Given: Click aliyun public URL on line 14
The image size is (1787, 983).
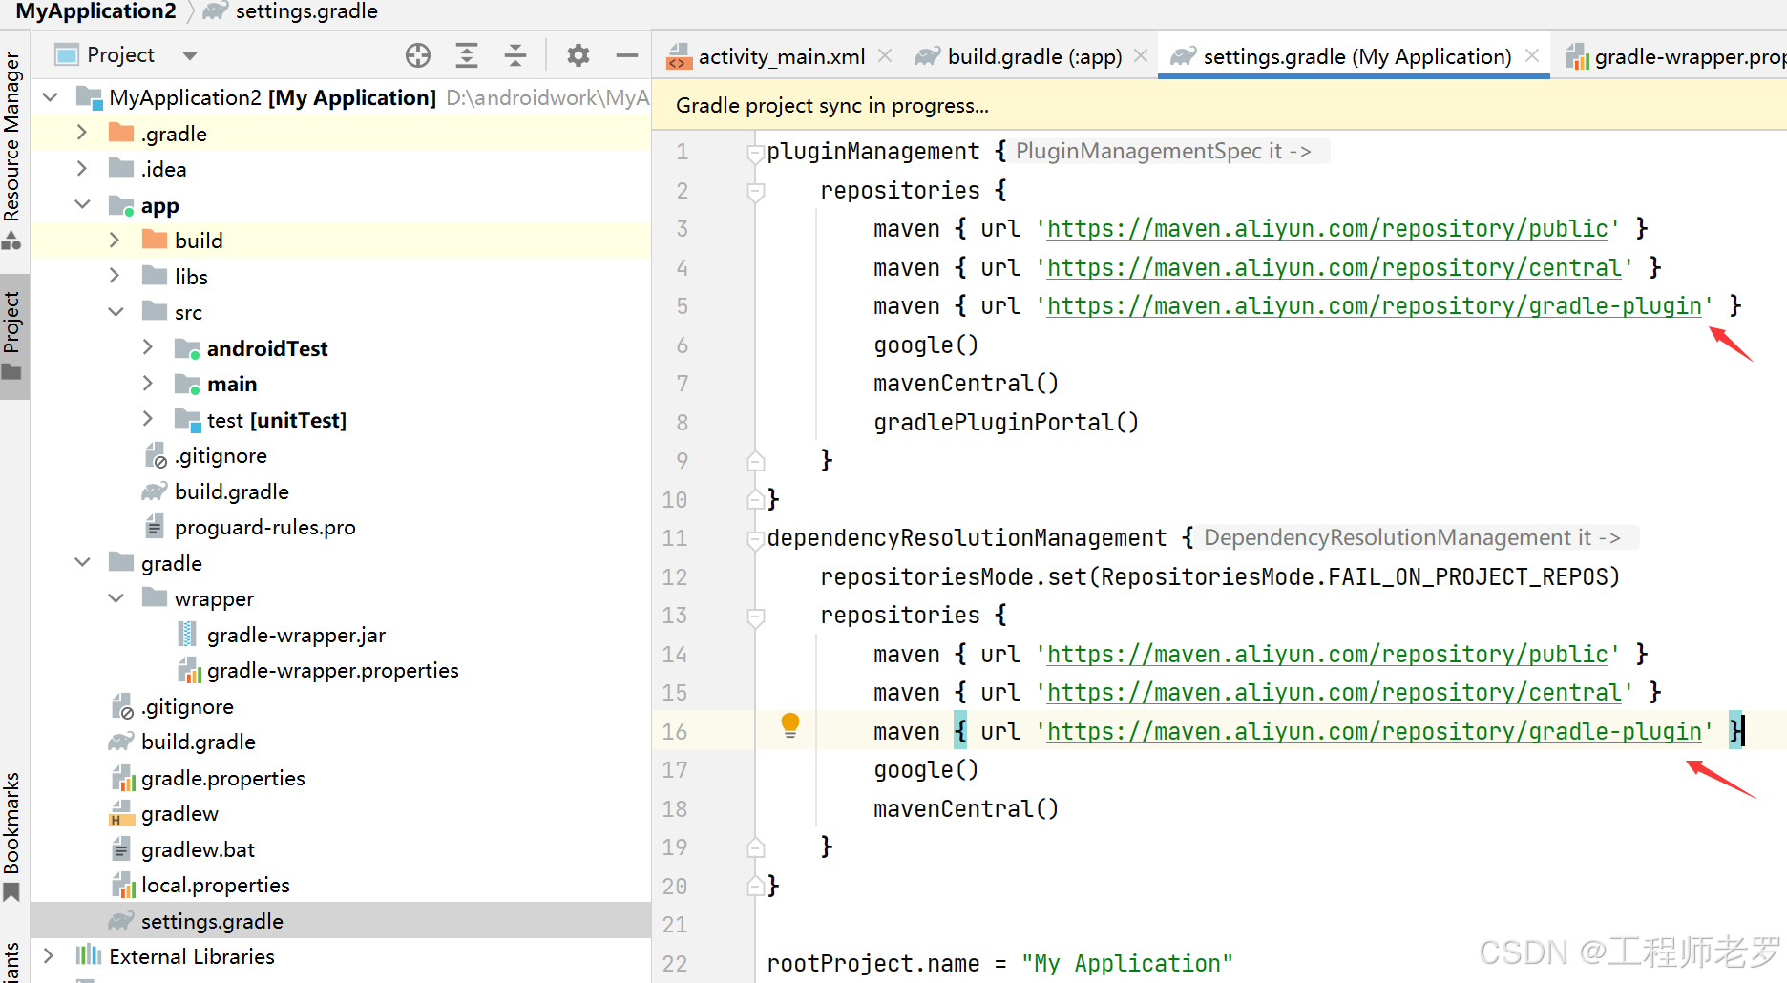Looking at the screenshot, I should pyautogui.click(x=1328, y=655).
